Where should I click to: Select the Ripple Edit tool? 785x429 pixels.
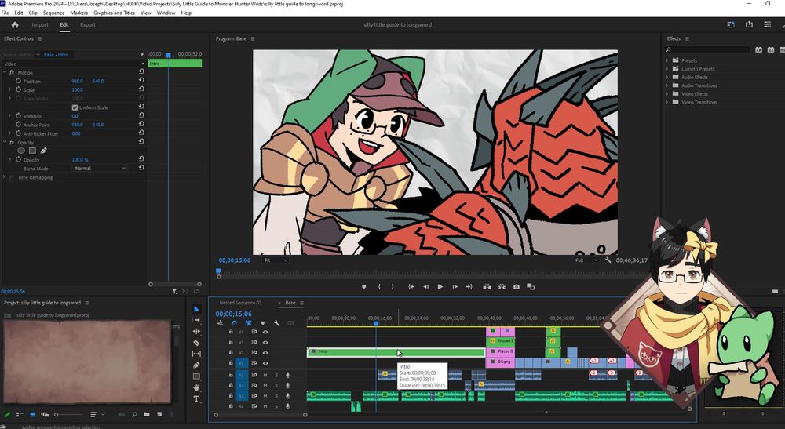click(196, 332)
